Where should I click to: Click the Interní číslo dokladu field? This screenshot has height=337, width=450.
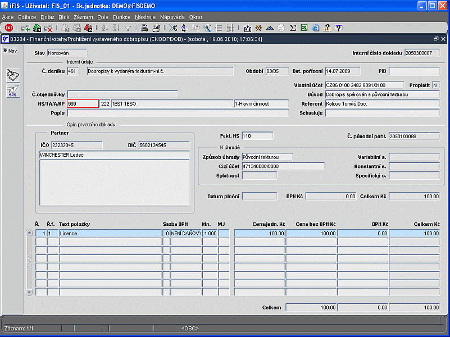pyautogui.click(x=422, y=53)
